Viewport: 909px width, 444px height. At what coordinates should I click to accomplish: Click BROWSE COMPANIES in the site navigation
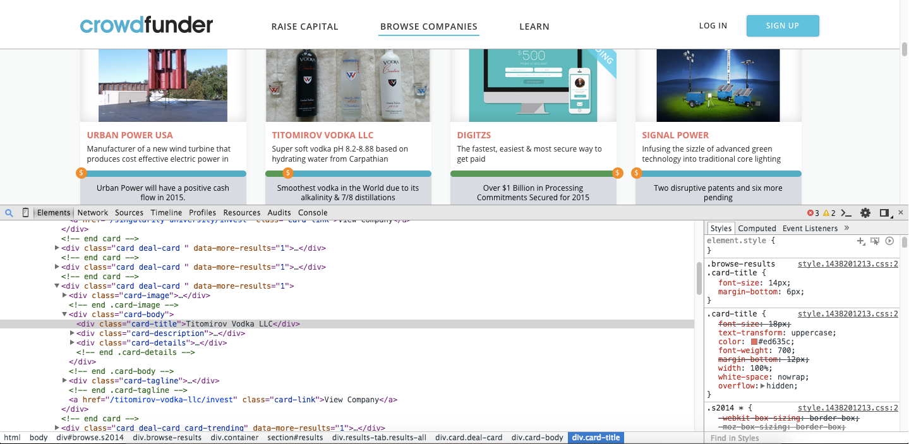click(429, 27)
